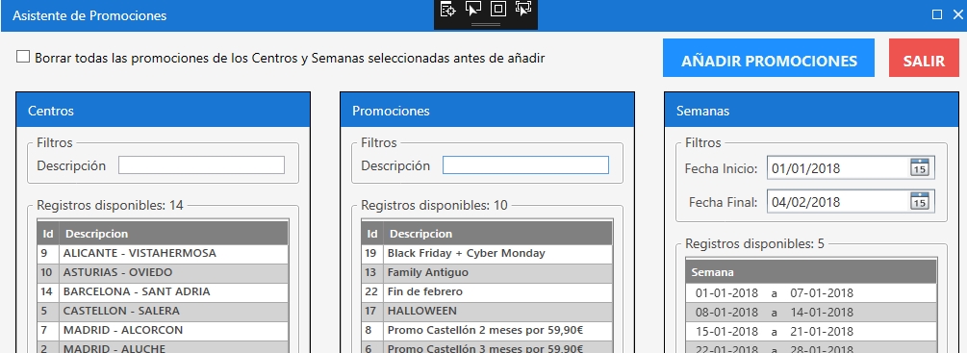Click the AÑADIR PROMOCIONES button

tap(769, 58)
